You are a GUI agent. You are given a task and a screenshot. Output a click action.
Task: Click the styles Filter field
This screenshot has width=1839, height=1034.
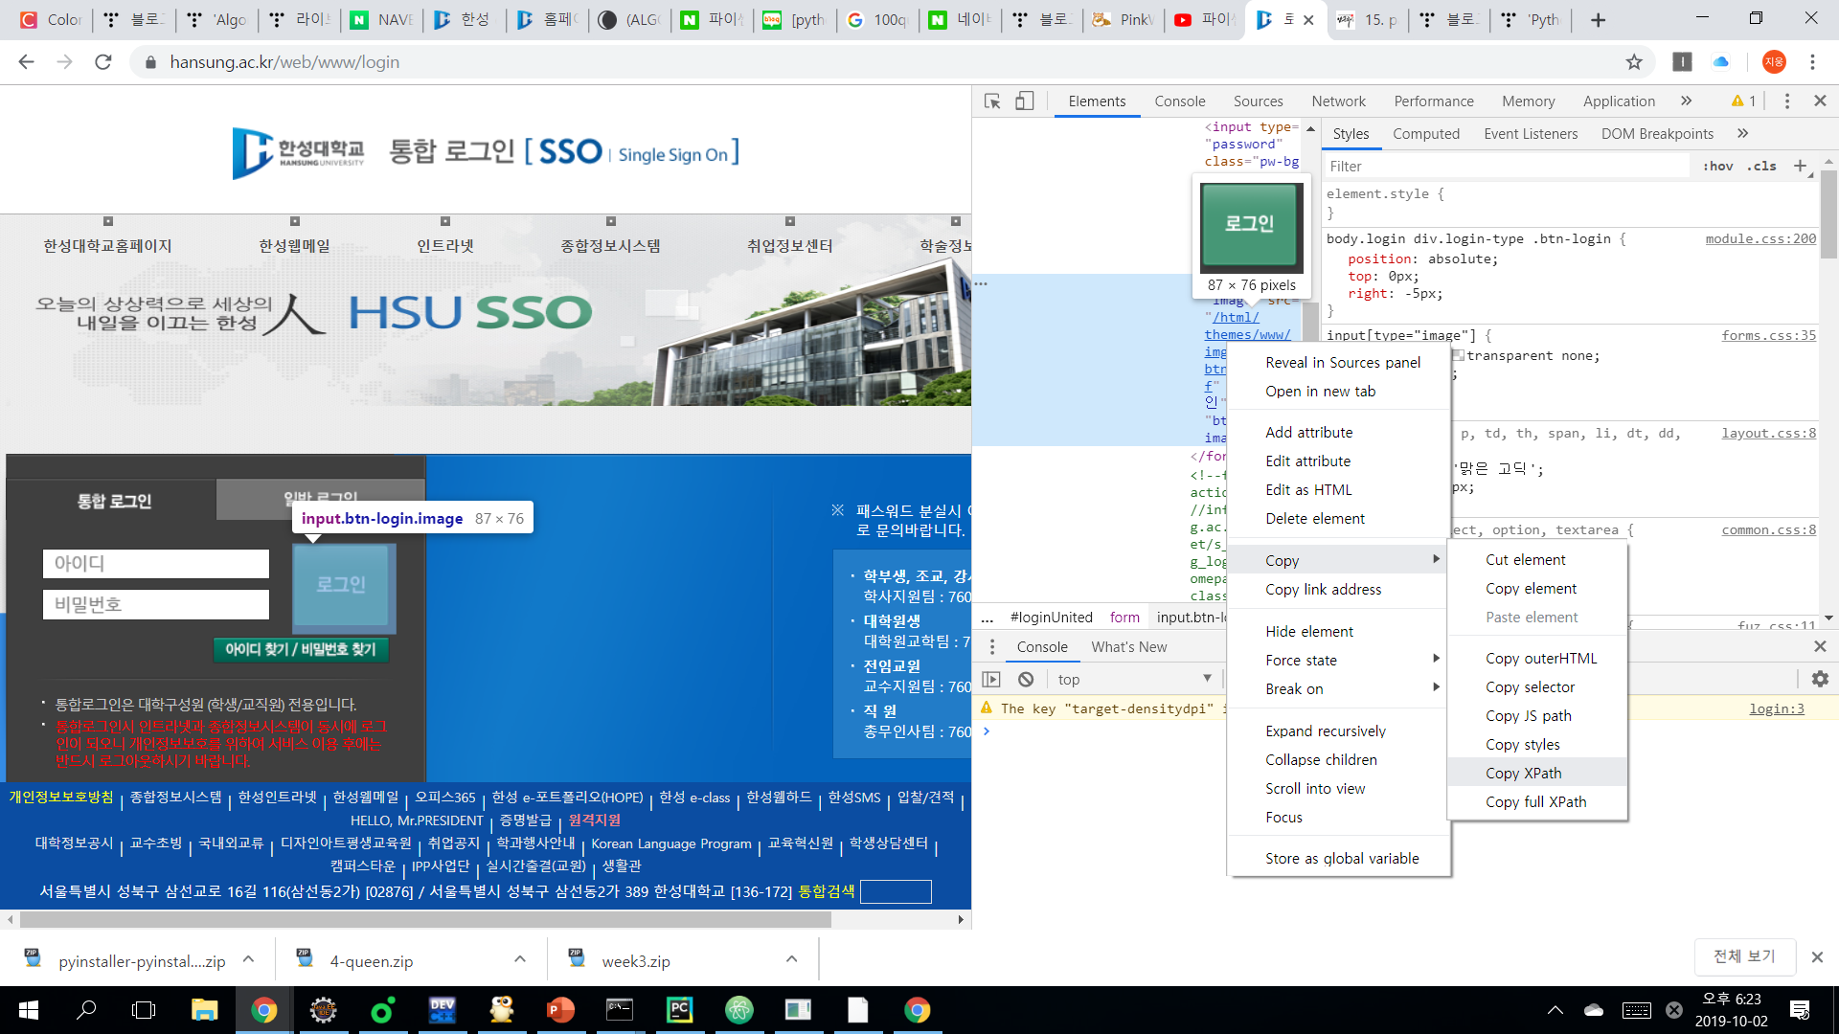tap(1506, 166)
